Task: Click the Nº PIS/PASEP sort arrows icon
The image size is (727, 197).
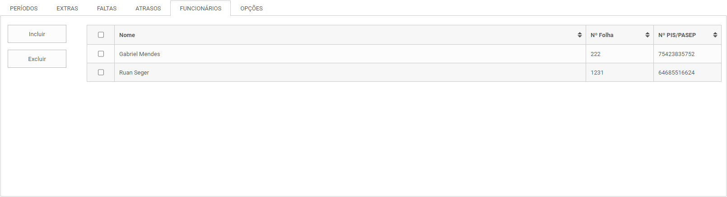Action: (715, 35)
